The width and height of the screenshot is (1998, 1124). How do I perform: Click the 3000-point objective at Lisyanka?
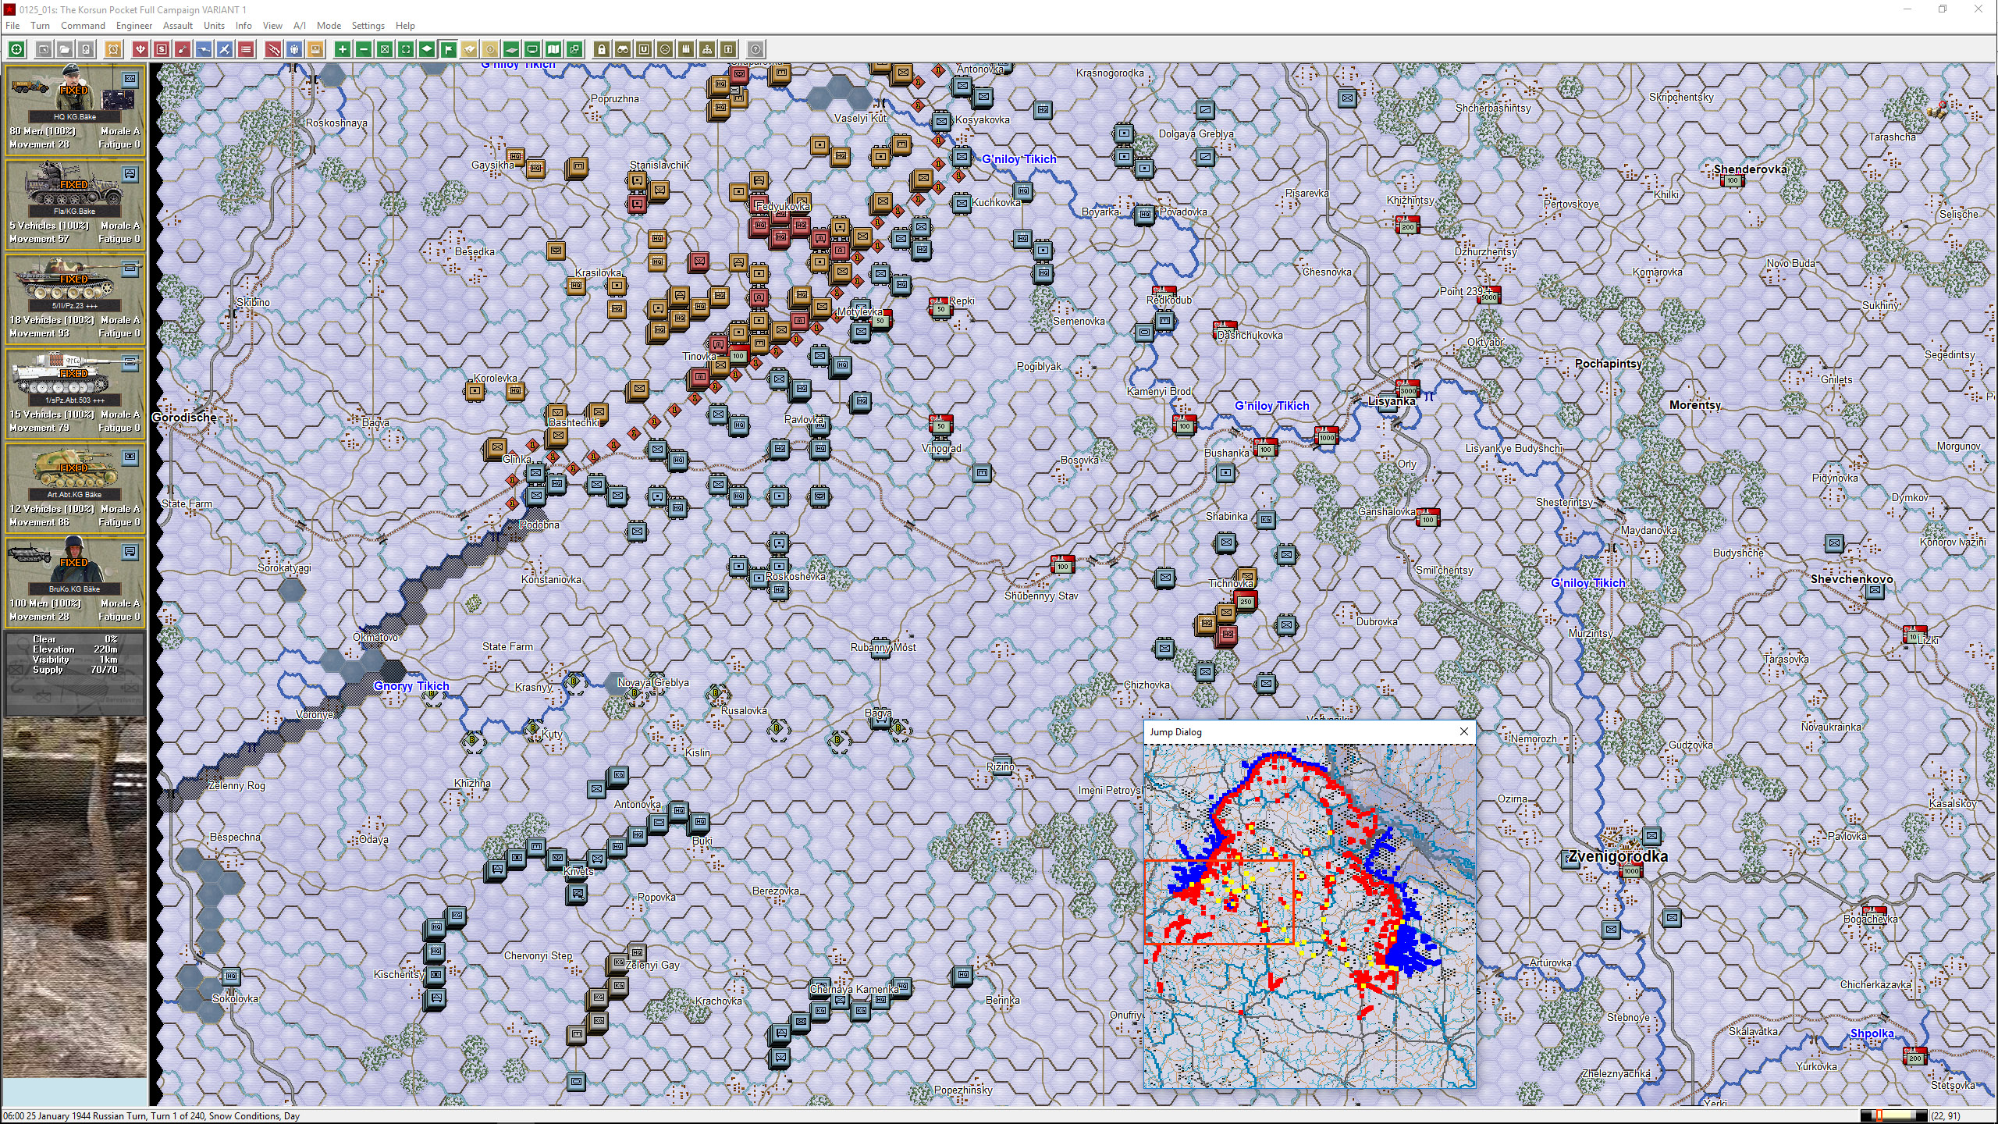click(x=1408, y=389)
